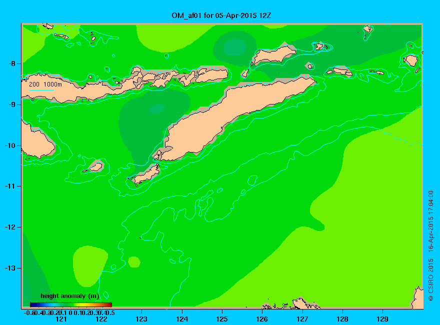The image size is (440, 325).
Task: Click longitude axis label 124
Action: point(182,319)
